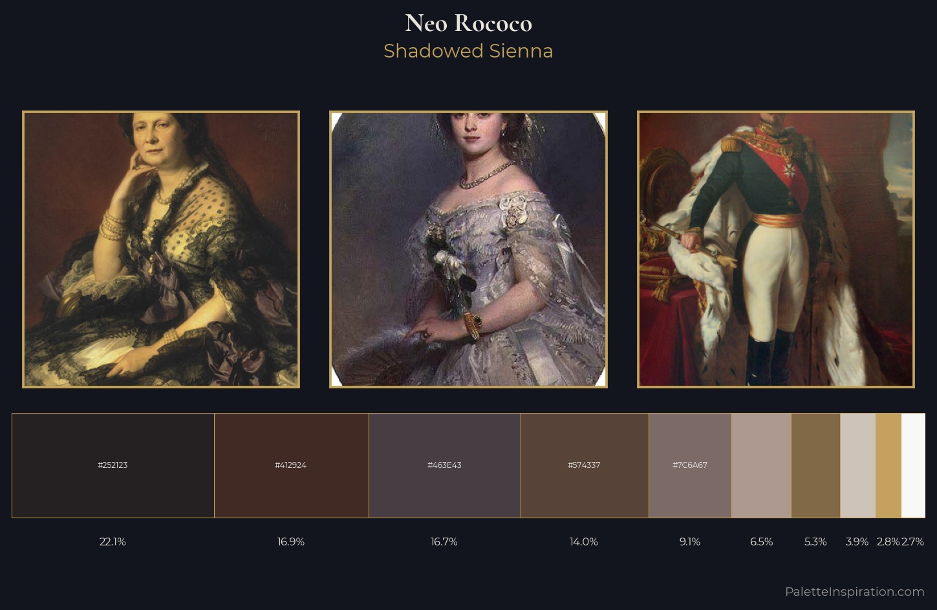
Task: Click the 16.9% percentage label
Action: click(291, 542)
